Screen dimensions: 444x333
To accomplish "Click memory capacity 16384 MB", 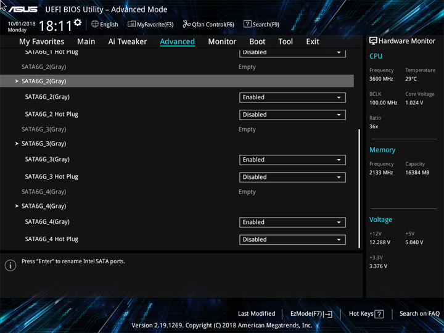I will pyautogui.click(x=417, y=173).
